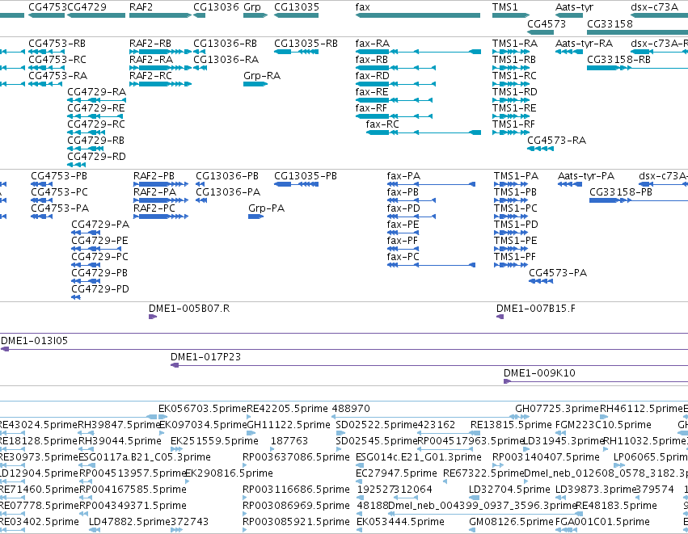This screenshot has width=688, height=534.
Task: Select transcript CG4573-RA
Action: tap(540, 149)
